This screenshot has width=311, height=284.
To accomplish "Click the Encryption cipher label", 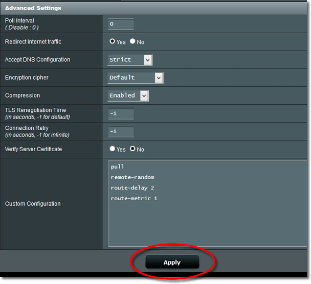I will [x=27, y=78].
